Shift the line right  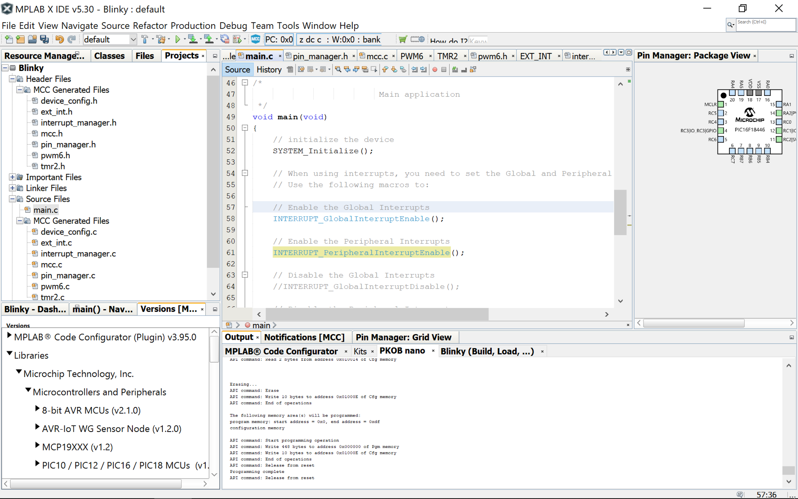point(424,70)
